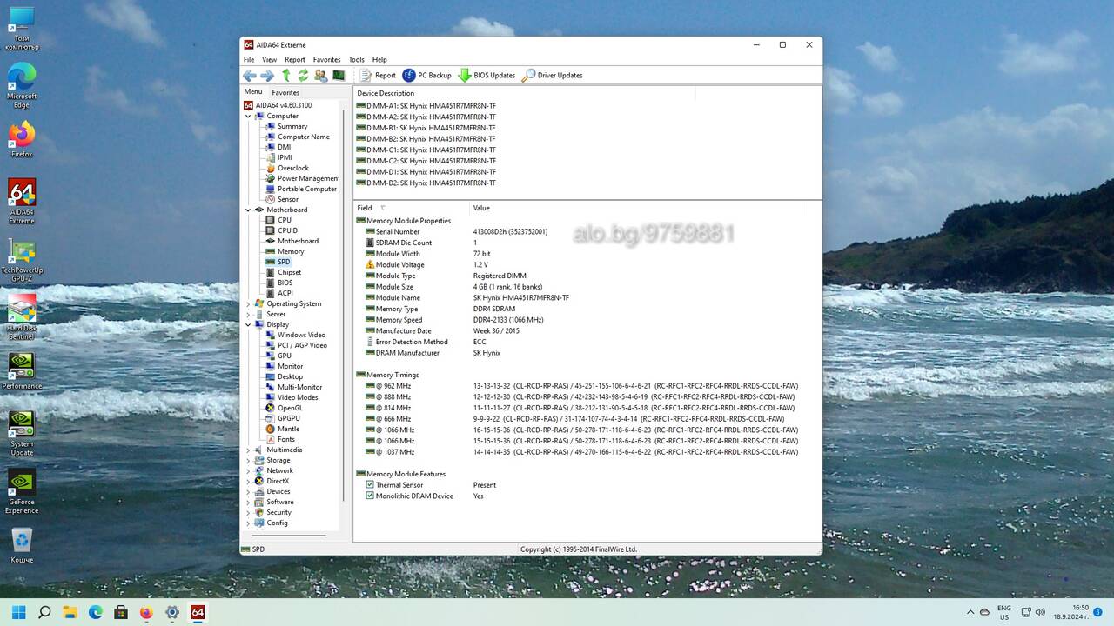Select CPUID under Motherboard
Screen dimensions: 1114x626
[287, 230]
